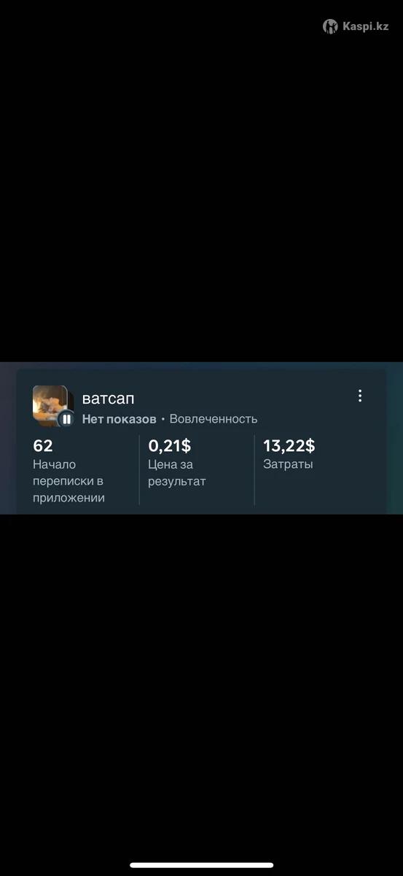Tap the white home indicator bar
Image resolution: width=403 pixels, height=876 pixels.
[x=201, y=865]
